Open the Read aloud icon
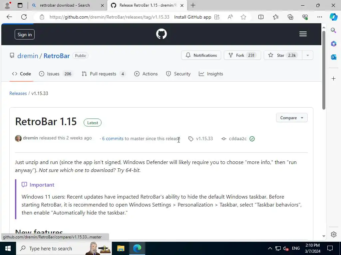The height and width of the screenshot is (255, 341). click(230, 17)
